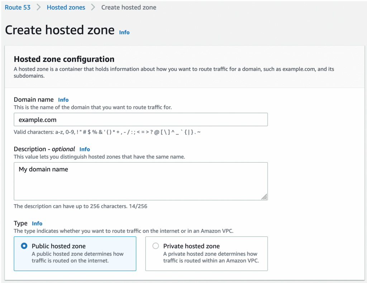Click the resize grip on the description textarea
This screenshot has width=367, height=283.
[x=265, y=197]
